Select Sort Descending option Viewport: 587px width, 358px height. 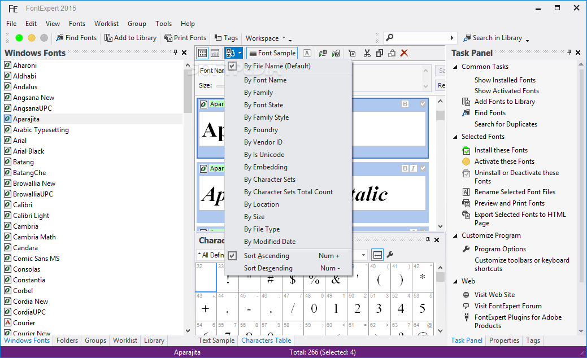point(288,268)
